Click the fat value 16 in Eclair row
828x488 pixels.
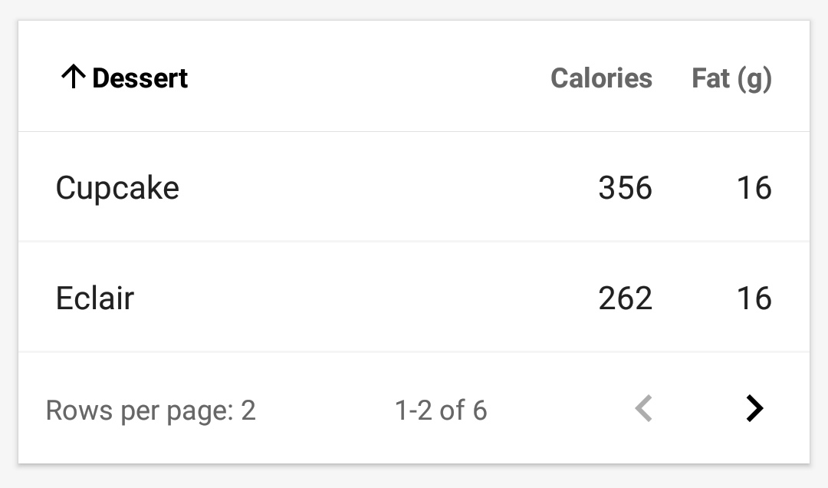(754, 298)
